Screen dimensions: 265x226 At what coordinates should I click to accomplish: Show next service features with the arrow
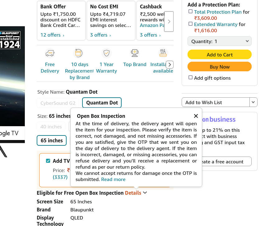coord(170,64)
